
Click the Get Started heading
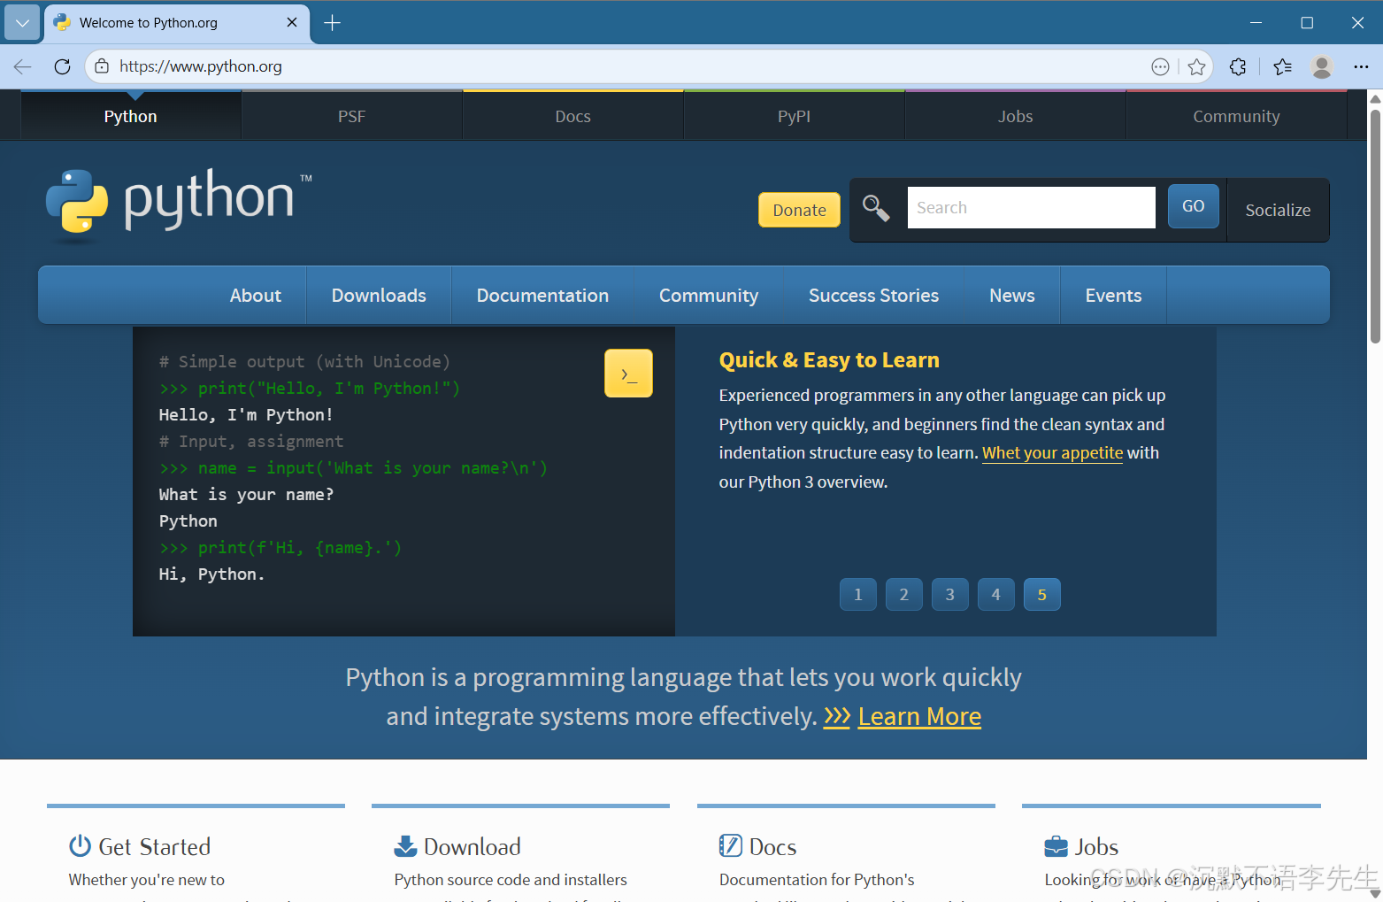[x=155, y=847]
